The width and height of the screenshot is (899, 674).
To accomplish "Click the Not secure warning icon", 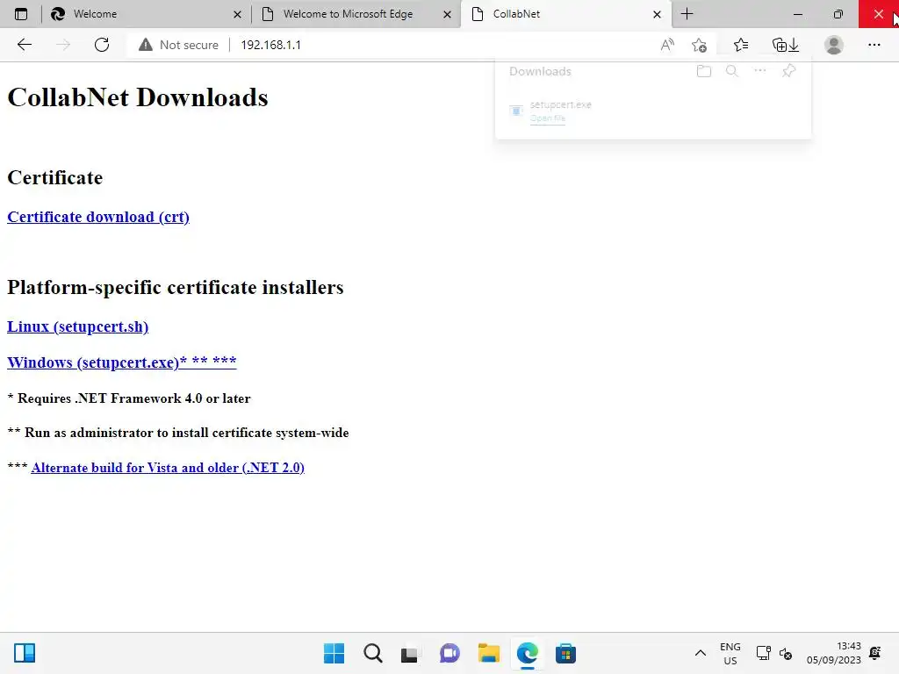I will coord(146,45).
